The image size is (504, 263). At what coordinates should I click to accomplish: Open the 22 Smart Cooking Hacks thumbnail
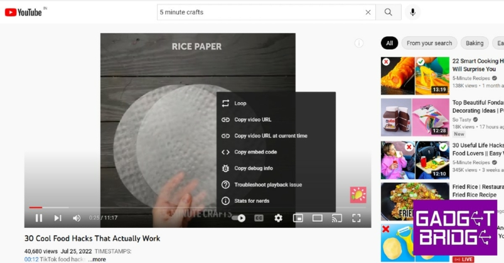tap(415, 76)
